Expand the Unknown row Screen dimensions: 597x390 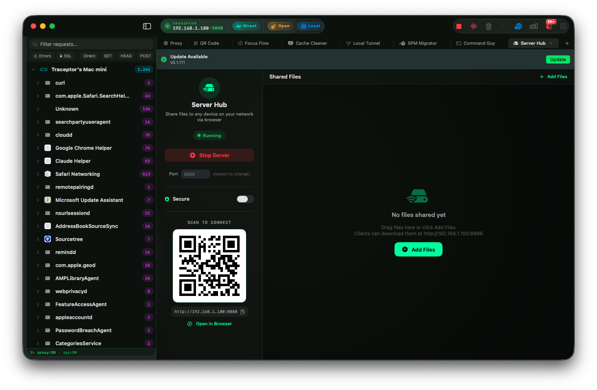tap(38, 109)
